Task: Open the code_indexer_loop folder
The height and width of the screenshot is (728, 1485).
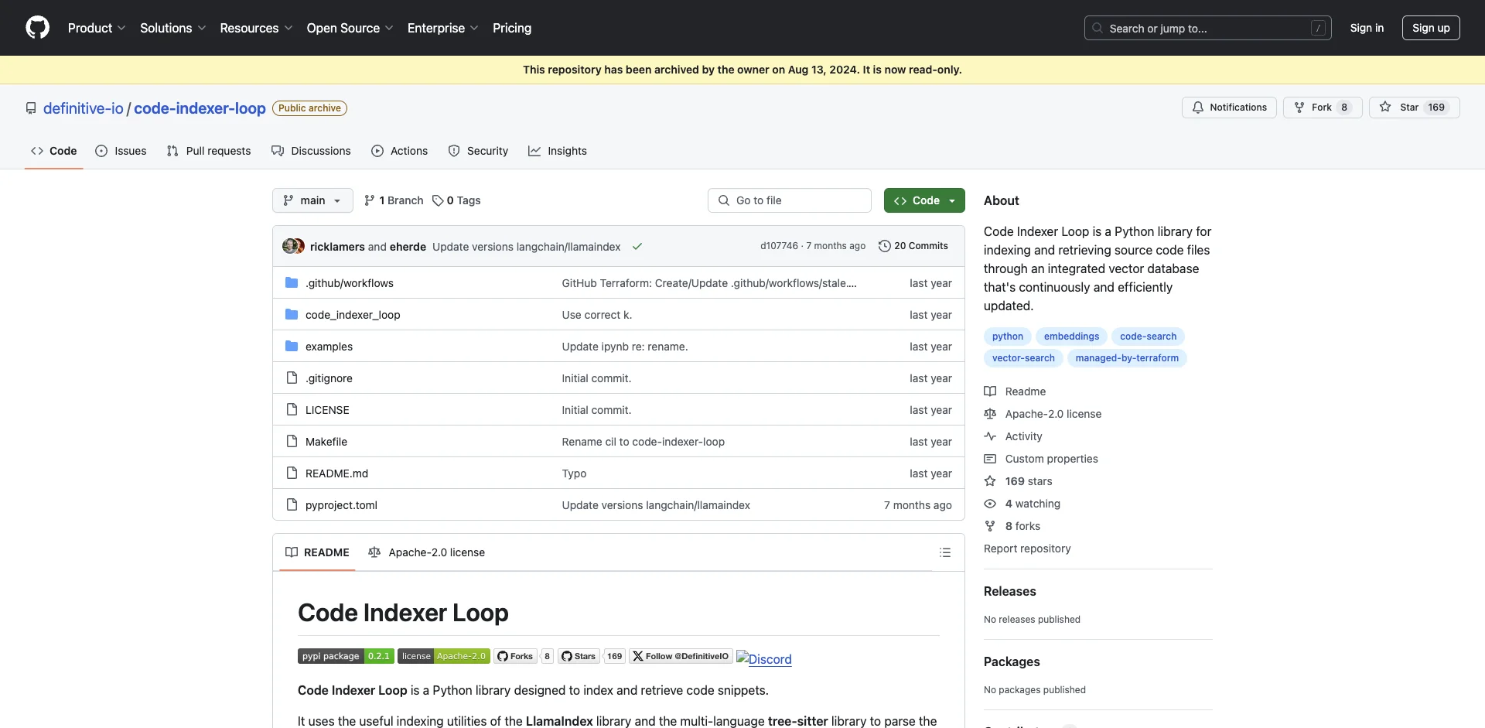Action: click(x=353, y=315)
